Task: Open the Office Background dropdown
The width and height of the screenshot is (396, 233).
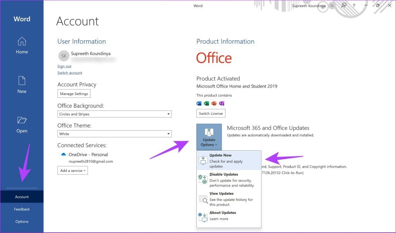Action: (114, 114)
